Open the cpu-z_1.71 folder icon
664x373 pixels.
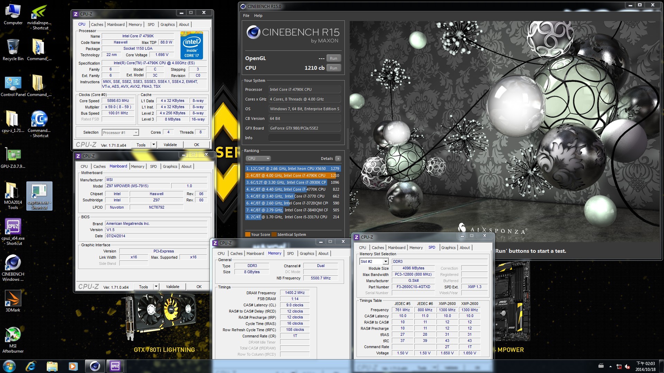13,122
